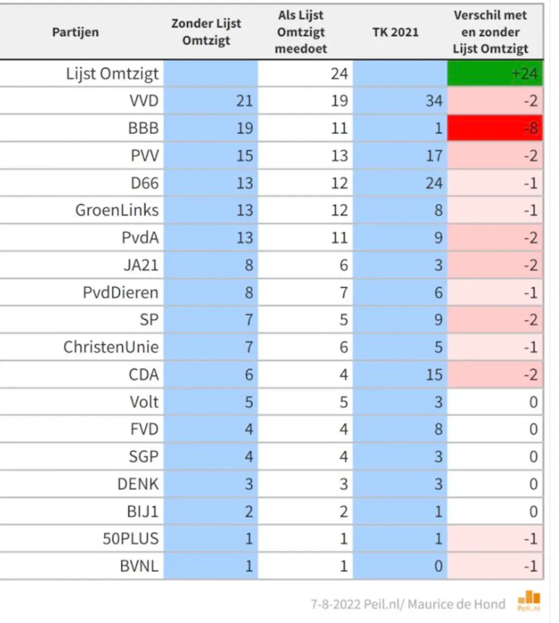Viewport: 559px width, 623px height.
Task: Click the 7-8-2022 Peil.nl credit text
Action: [408, 605]
